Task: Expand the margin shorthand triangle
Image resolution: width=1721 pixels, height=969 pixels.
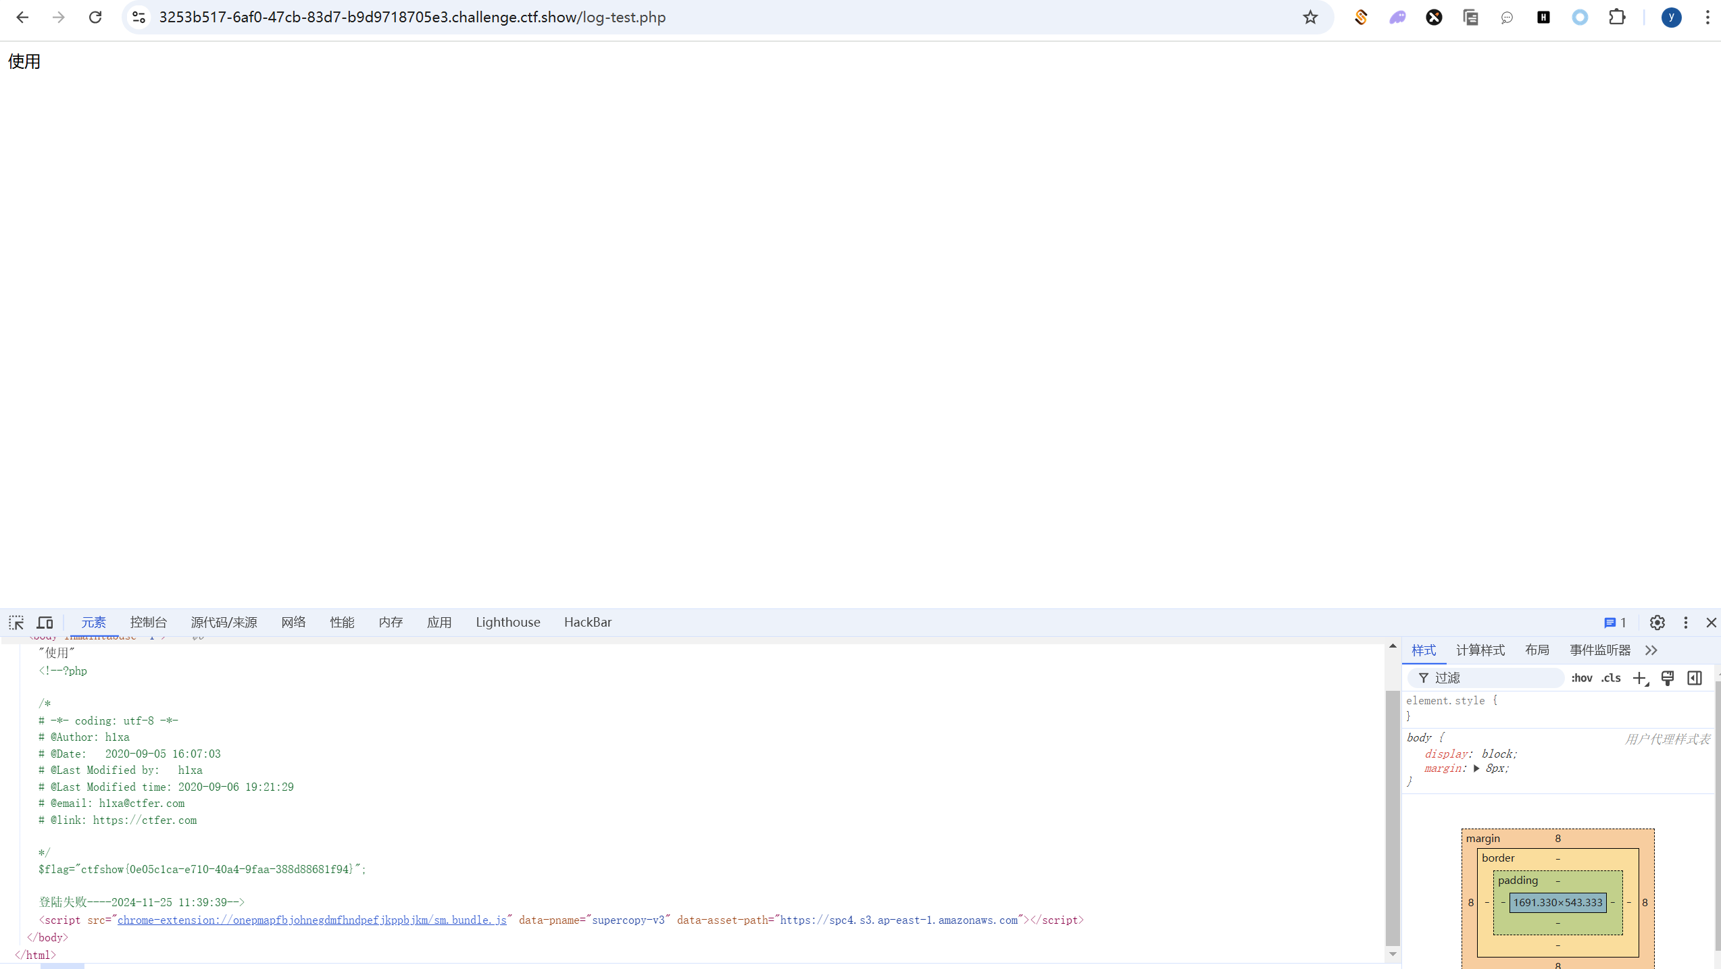Action: pos(1476,768)
